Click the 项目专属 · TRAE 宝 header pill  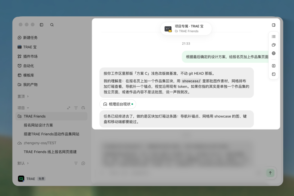click(x=186, y=29)
